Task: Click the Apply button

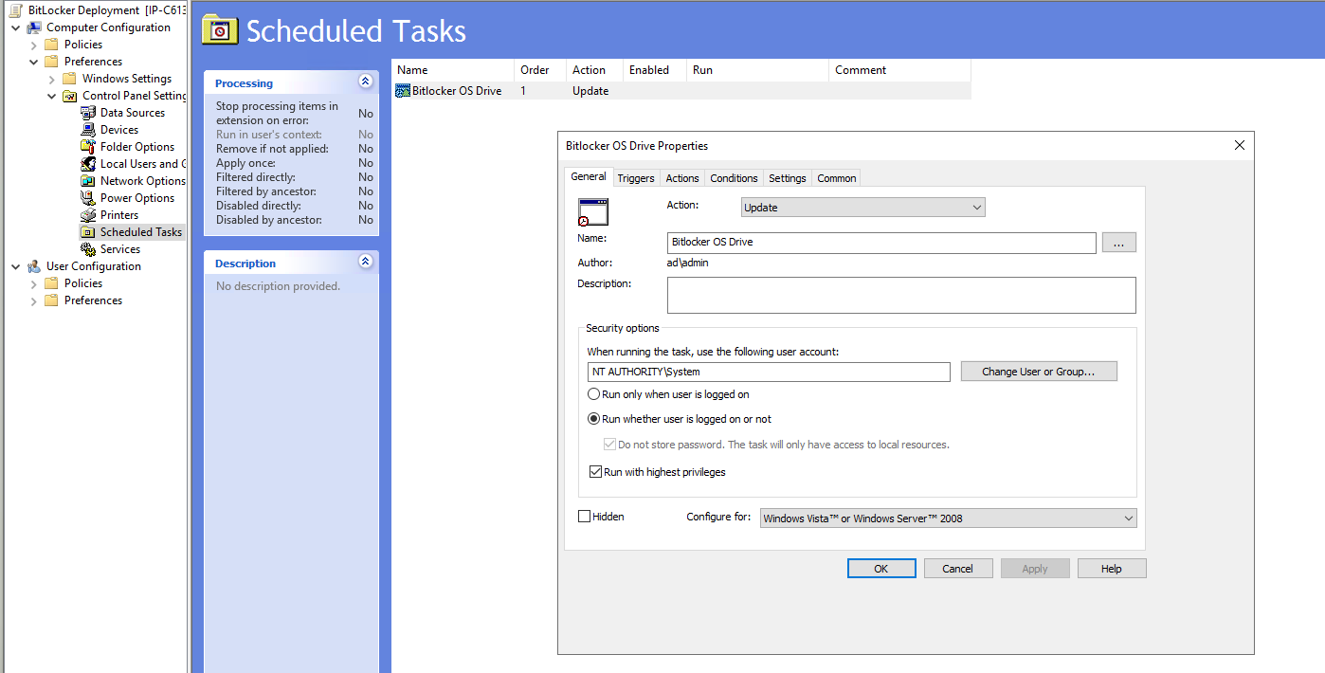Action: pos(1035,569)
